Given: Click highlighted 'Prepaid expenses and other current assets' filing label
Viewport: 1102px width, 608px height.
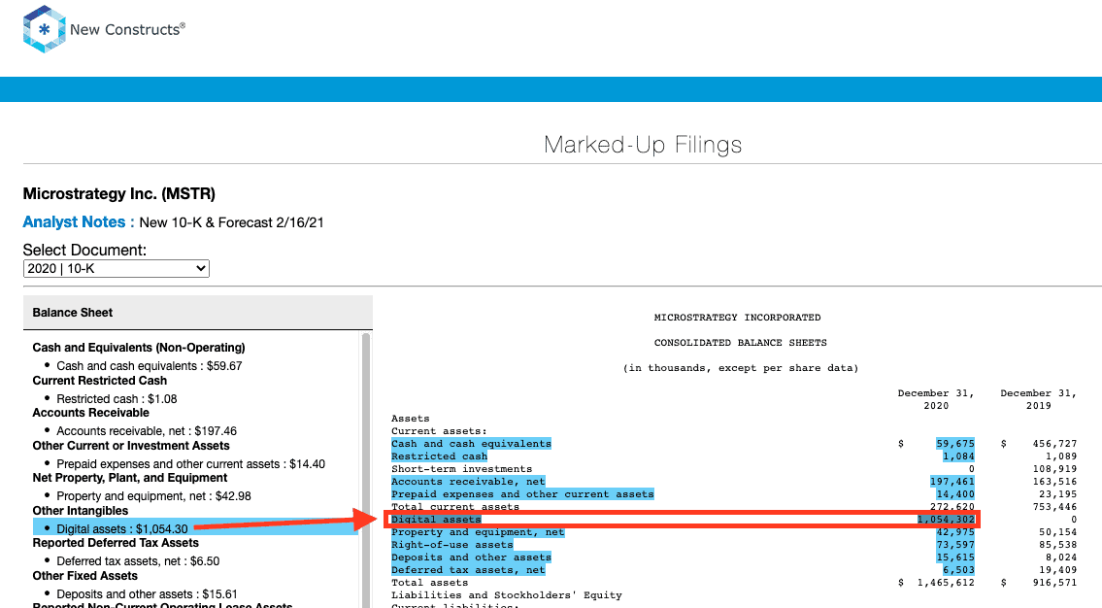Looking at the screenshot, I should 522,494.
